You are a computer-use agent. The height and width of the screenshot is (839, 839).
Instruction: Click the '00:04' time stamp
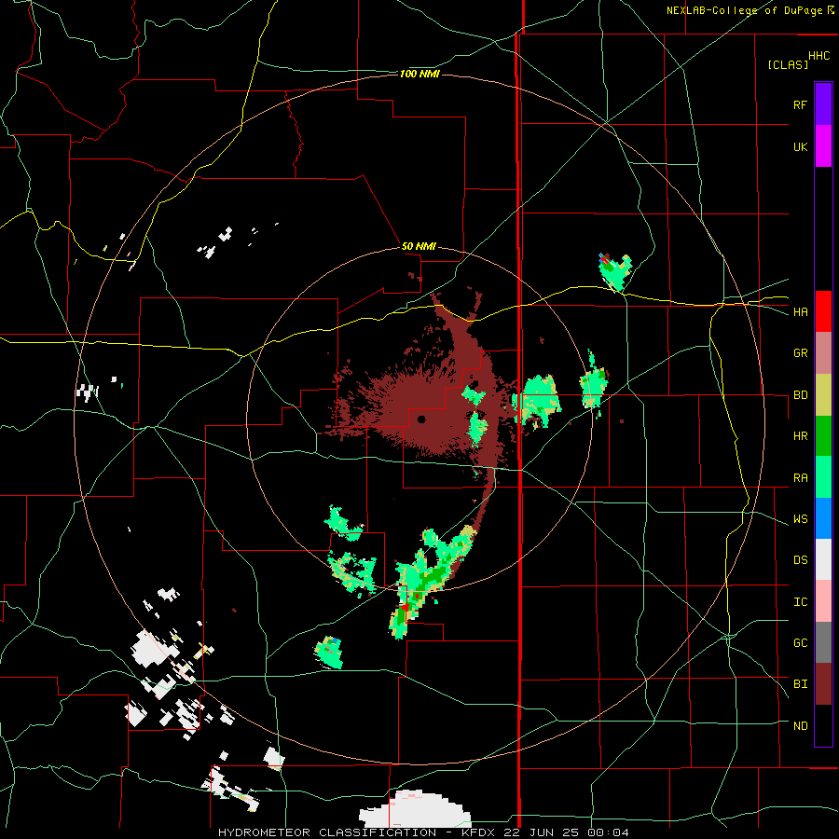tap(610, 832)
